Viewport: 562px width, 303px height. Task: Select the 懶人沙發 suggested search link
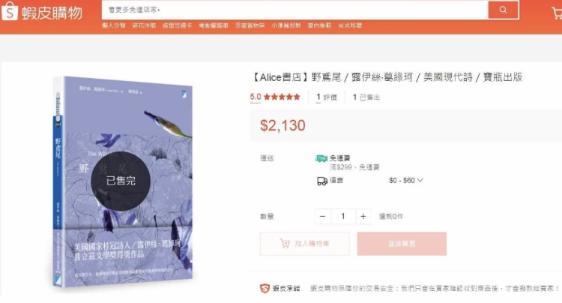point(114,25)
